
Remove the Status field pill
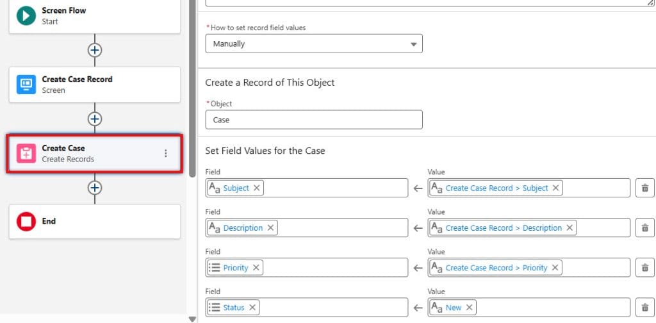pyautogui.click(x=252, y=308)
